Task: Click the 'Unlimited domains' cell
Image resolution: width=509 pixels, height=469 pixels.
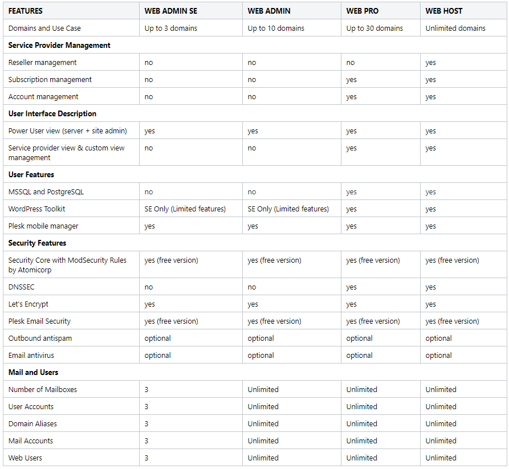Action: coord(455,28)
